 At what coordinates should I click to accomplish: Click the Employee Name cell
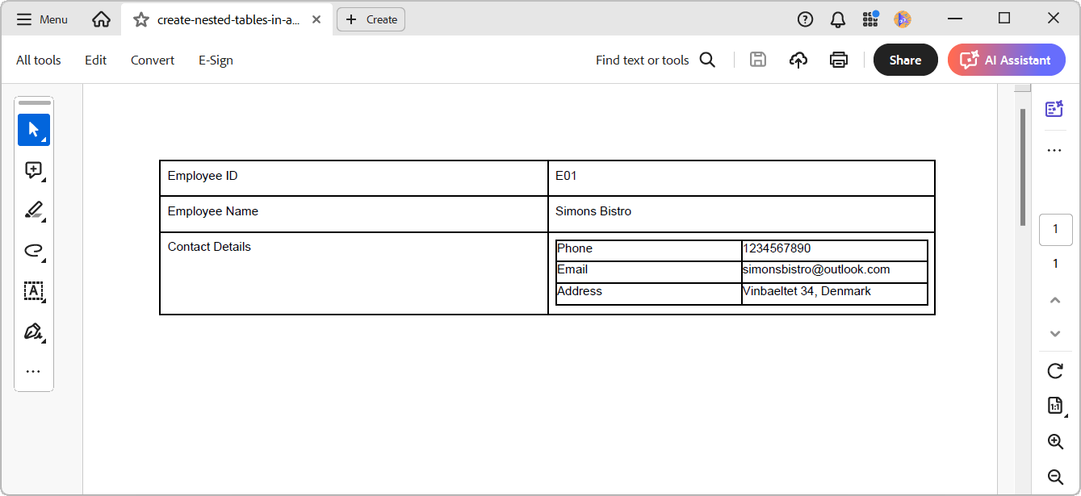coord(354,214)
